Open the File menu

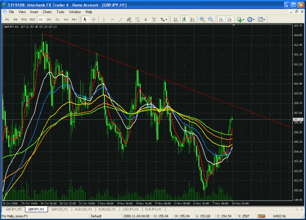click(x=12, y=12)
